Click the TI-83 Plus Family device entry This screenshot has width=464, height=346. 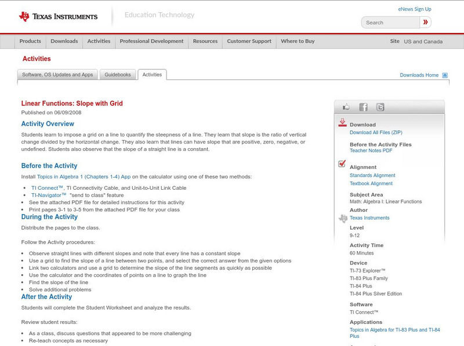point(369,278)
